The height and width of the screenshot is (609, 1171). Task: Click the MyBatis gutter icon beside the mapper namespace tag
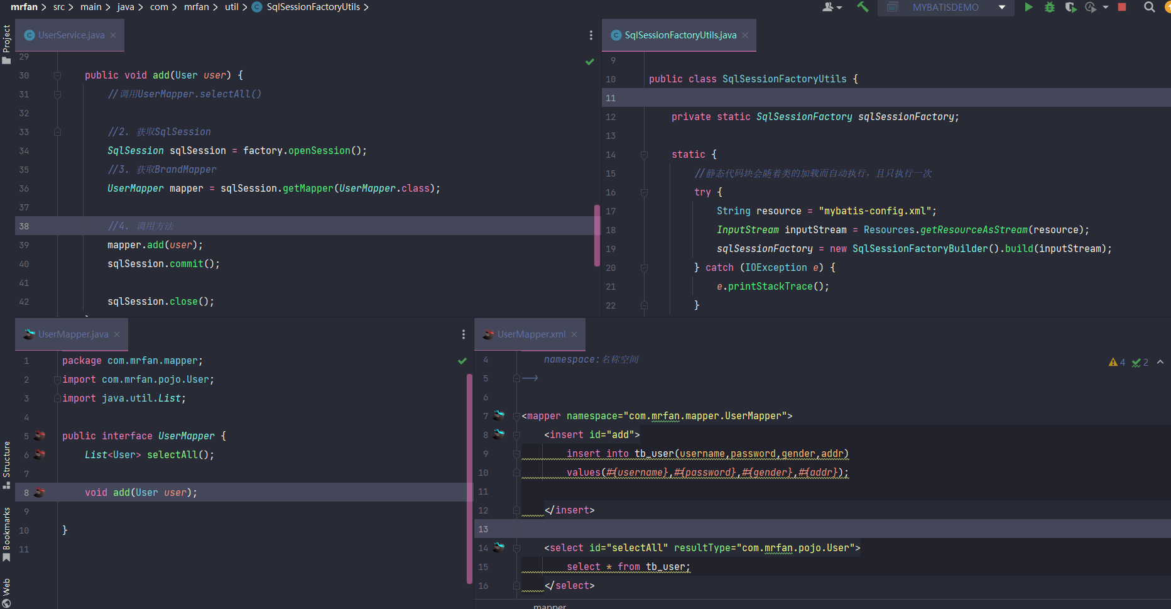(x=499, y=415)
